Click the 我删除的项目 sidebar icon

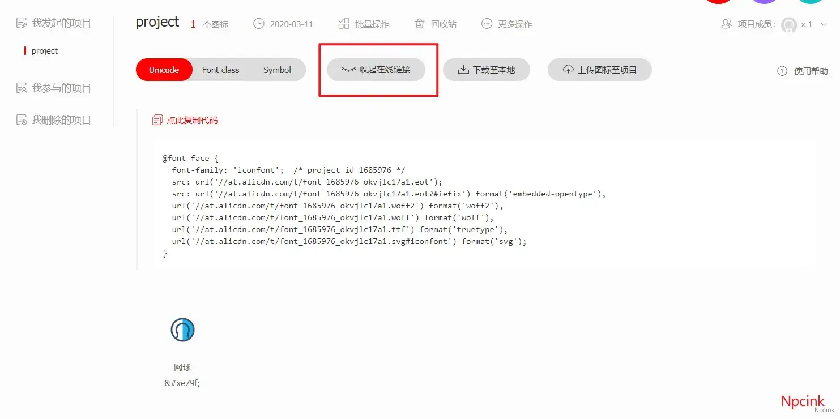pyautogui.click(x=22, y=120)
